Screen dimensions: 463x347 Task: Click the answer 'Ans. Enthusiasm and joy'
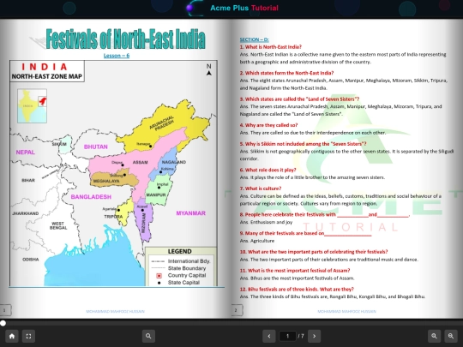click(x=266, y=222)
